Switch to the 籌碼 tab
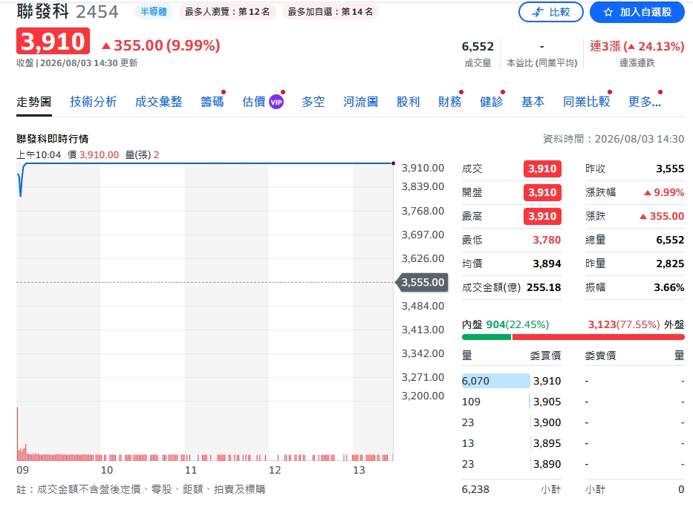Screen dimensions: 693x507 click(x=212, y=102)
